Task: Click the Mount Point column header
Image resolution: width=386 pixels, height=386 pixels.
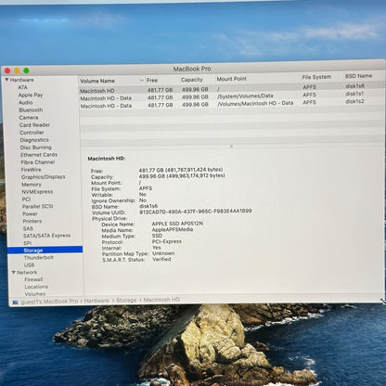Action: point(231,79)
